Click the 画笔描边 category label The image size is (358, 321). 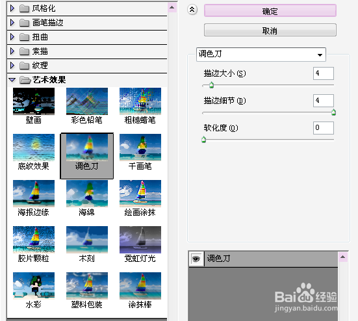47,23
